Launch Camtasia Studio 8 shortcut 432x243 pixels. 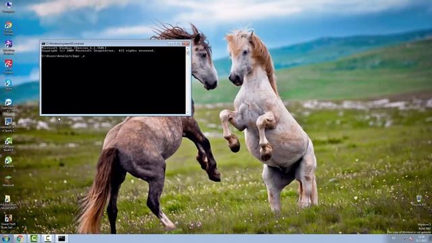pyautogui.click(x=9, y=144)
